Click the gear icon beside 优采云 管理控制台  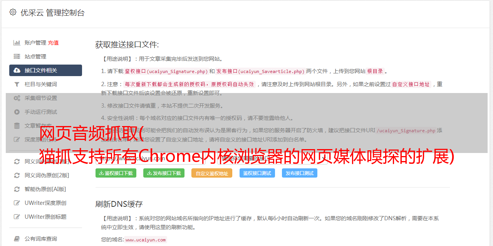coord(13,12)
